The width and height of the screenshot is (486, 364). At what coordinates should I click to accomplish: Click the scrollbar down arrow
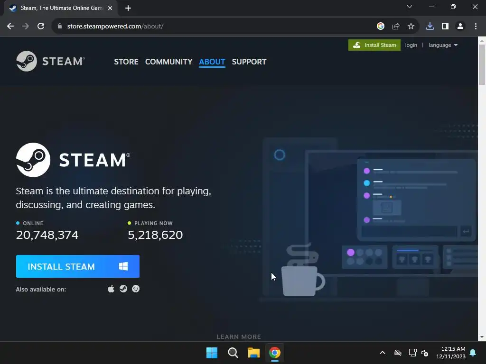482,337
